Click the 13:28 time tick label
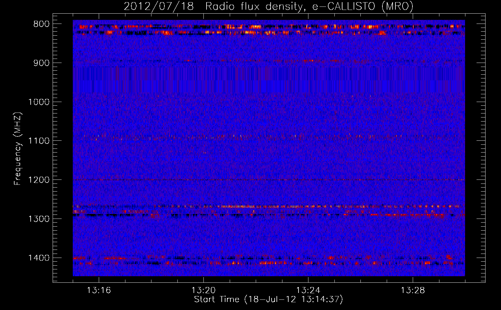The height and width of the screenshot is (310, 501). click(413, 290)
